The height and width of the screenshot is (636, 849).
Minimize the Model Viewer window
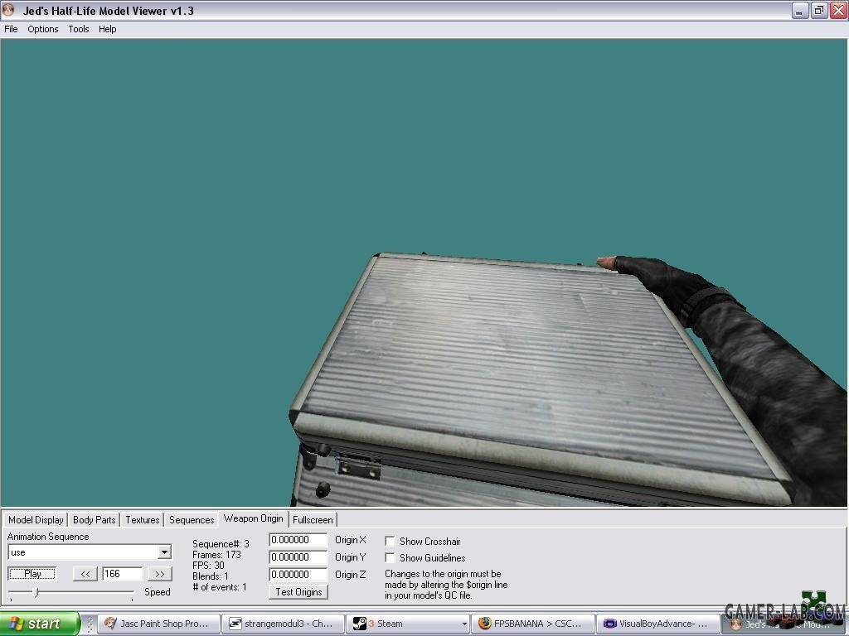pyautogui.click(x=799, y=10)
